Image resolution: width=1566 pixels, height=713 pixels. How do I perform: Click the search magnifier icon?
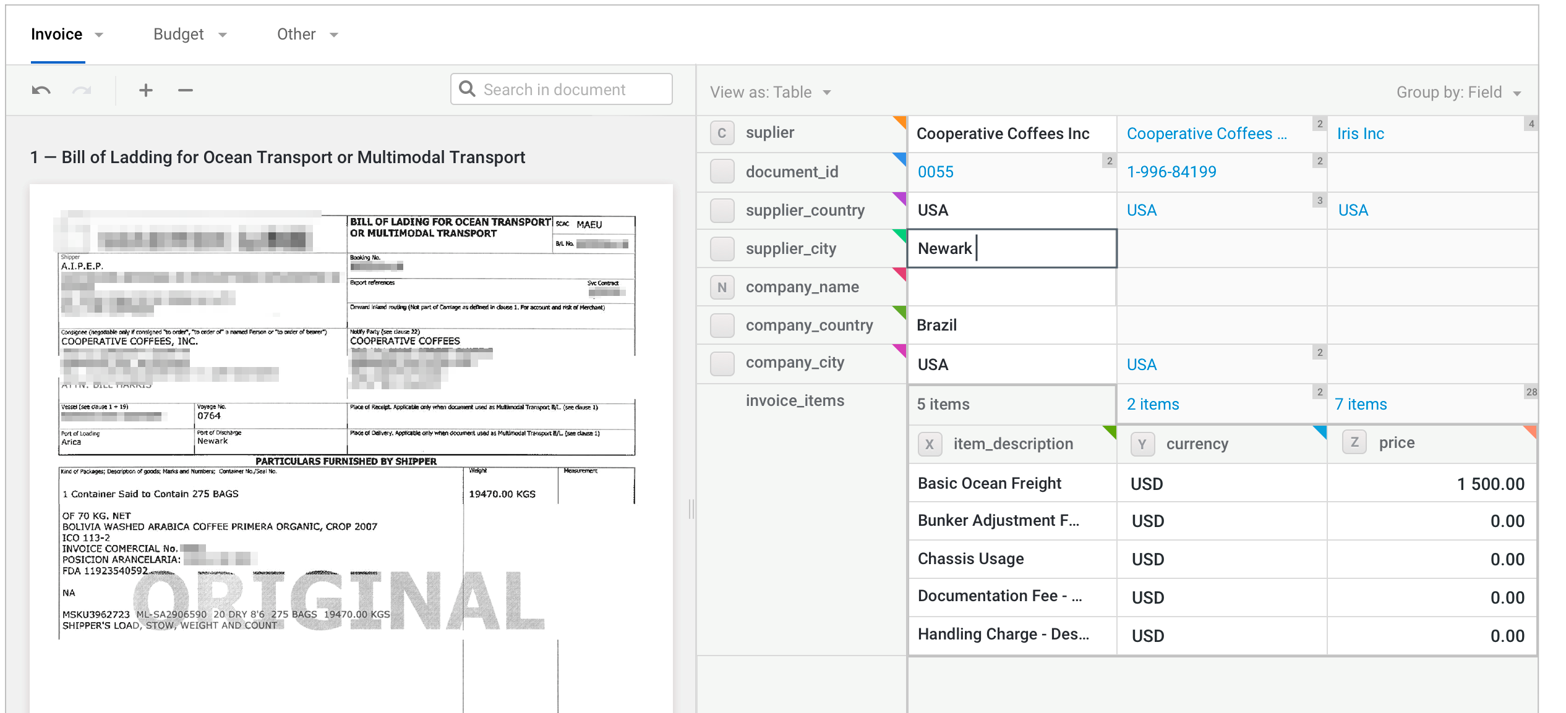tap(468, 89)
